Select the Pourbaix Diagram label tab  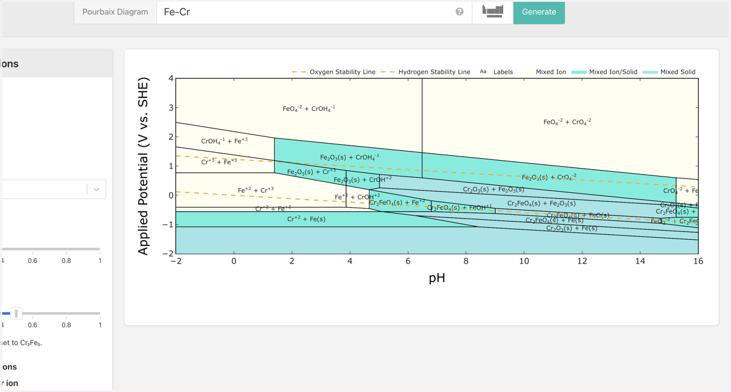pyautogui.click(x=115, y=12)
